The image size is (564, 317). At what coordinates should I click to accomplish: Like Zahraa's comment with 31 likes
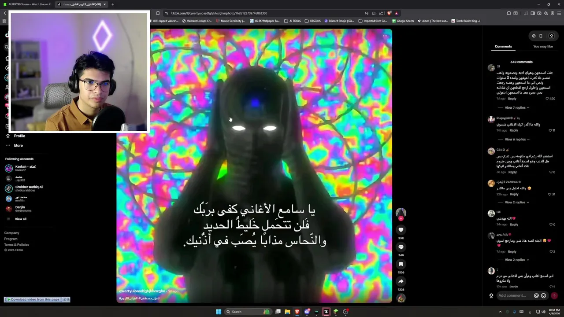pyautogui.click(x=549, y=194)
